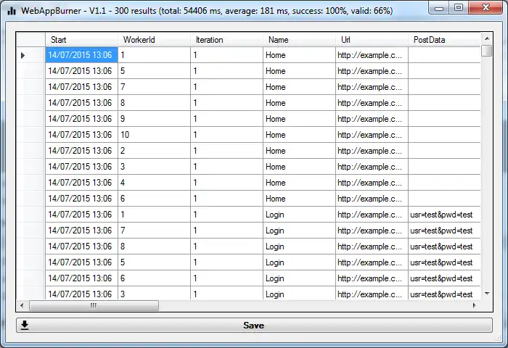Select Url cell for Login worker 5

[372, 262]
